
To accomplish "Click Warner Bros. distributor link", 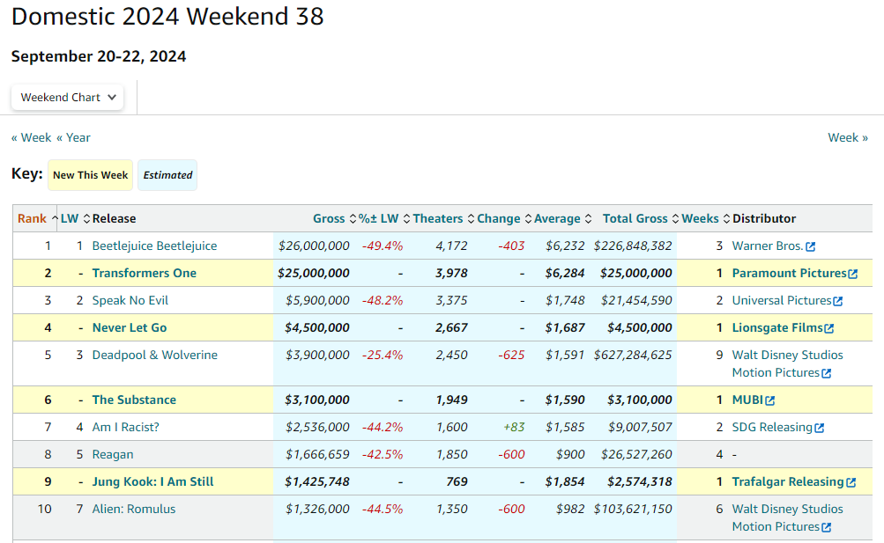I will pyautogui.click(x=768, y=246).
